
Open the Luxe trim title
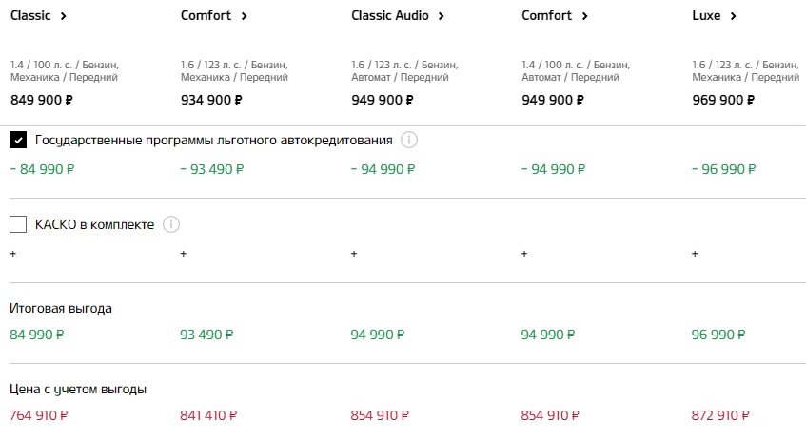click(706, 15)
